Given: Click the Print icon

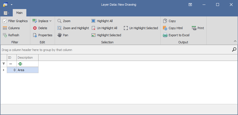Looking at the screenshot, I should pyautogui.click(x=194, y=28).
